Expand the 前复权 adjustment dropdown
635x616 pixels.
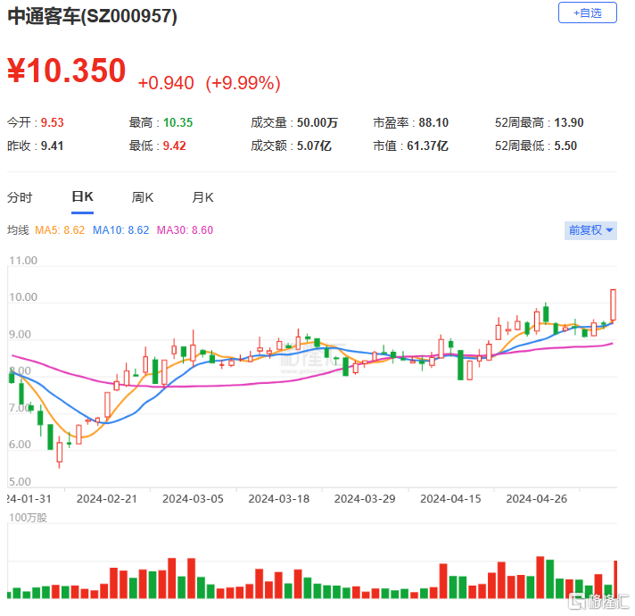pos(590,230)
